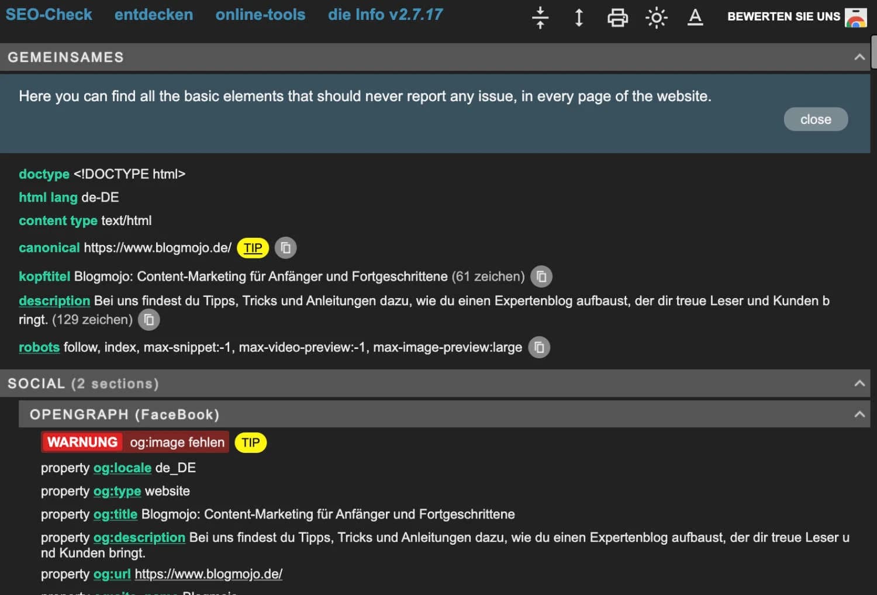Toggle the brightness theme icon
The image size is (877, 595).
point(656,18)
